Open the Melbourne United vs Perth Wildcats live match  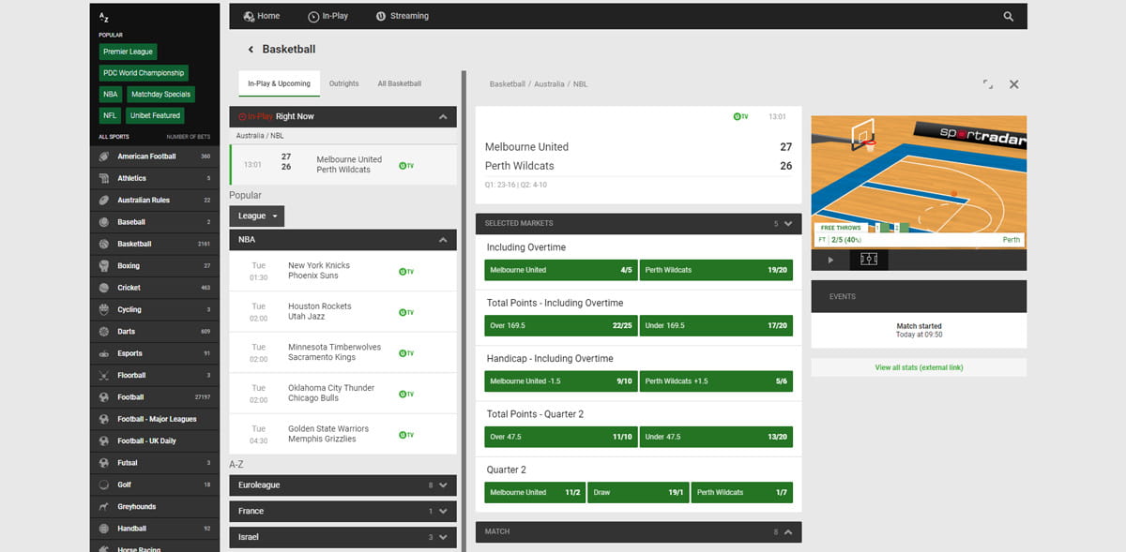point(342,164)
